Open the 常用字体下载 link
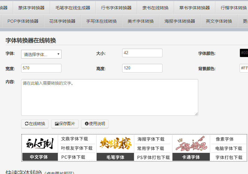The height and width of the screenshot is (174, 248). (x=150, y=148)
